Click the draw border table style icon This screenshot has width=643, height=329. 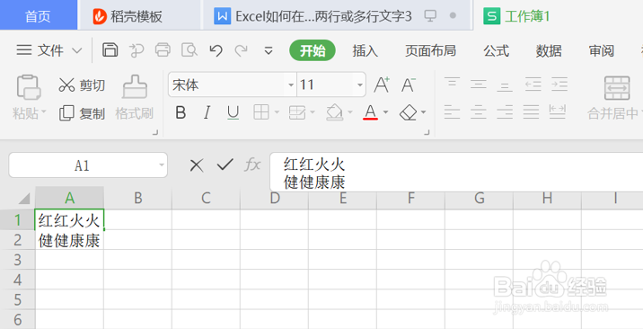[297, 112]
